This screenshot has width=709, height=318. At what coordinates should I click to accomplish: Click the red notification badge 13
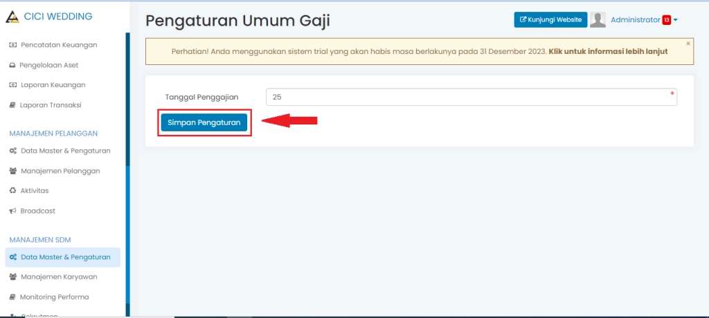coord(667,20)
